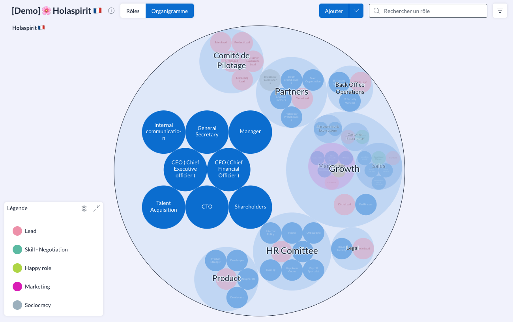Click the Happy role legend label
The height and width of the screenshot is (322, 513).
point(38,268)
